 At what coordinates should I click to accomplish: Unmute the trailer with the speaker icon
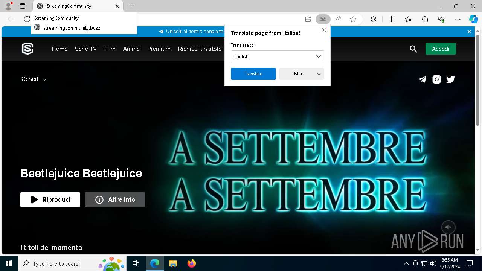tap(448, 227)
